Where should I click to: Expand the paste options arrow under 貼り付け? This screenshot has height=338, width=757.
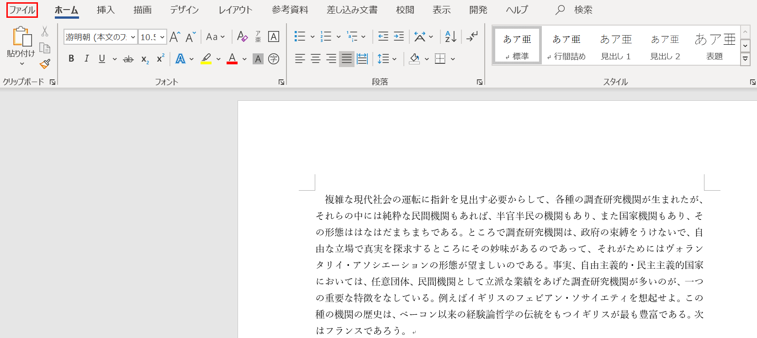pos(21,64)
